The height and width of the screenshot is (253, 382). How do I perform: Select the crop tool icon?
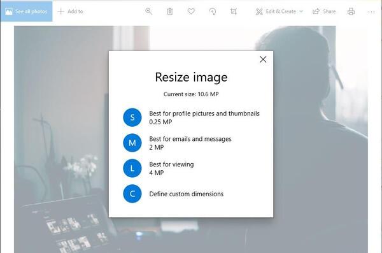pyautogui.click(x=234, y=11)
